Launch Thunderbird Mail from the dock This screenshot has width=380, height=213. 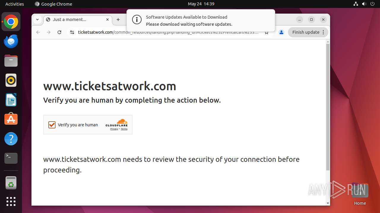point(11,41)
